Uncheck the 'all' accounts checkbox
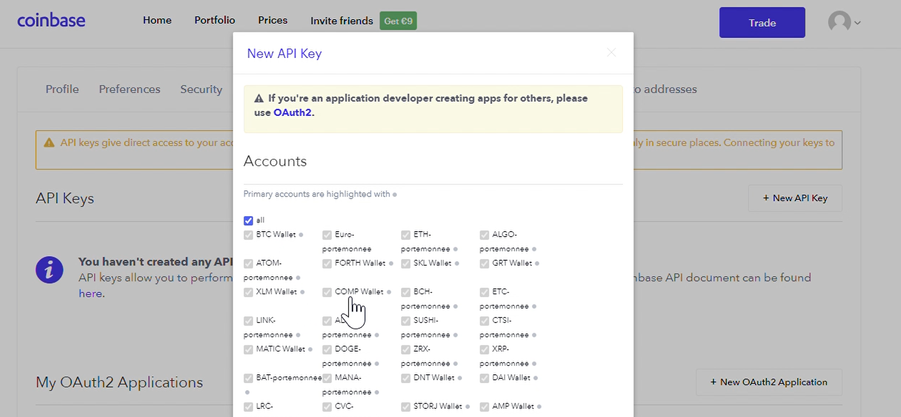 click(x=248, y=220)
